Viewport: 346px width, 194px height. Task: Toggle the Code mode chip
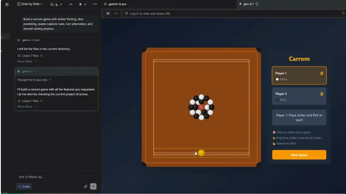[x=24, y=186]
